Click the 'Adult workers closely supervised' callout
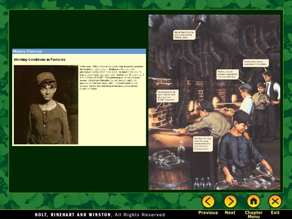Image resolution: width=292 pixels, height=219 pixels. 256,63
